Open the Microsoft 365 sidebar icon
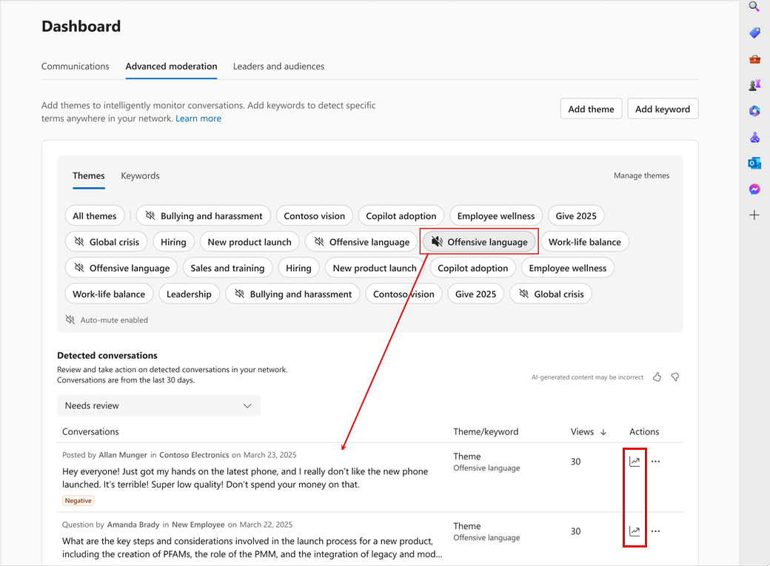This screenshot has width=770, height=566. coord(754,111)
